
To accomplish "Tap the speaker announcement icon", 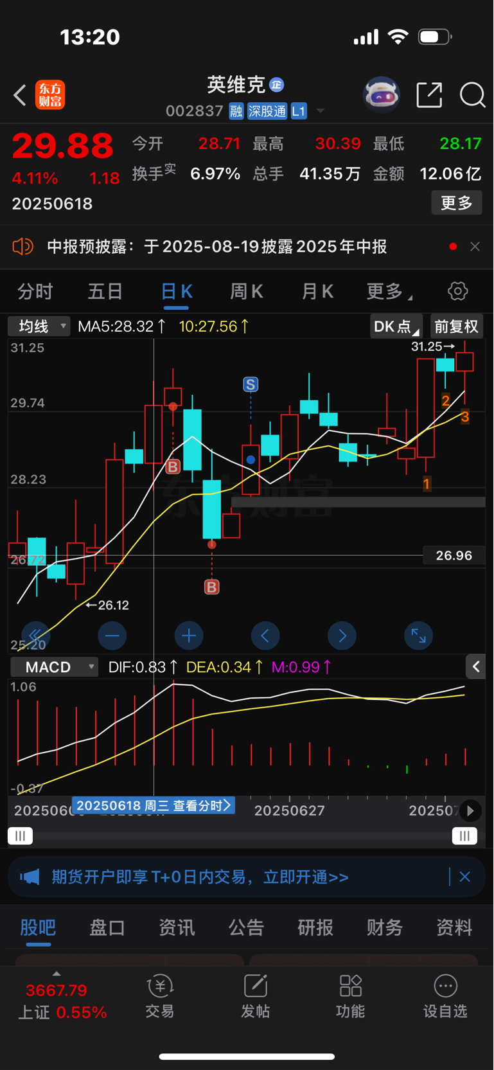I will click(x=22, y=246).
